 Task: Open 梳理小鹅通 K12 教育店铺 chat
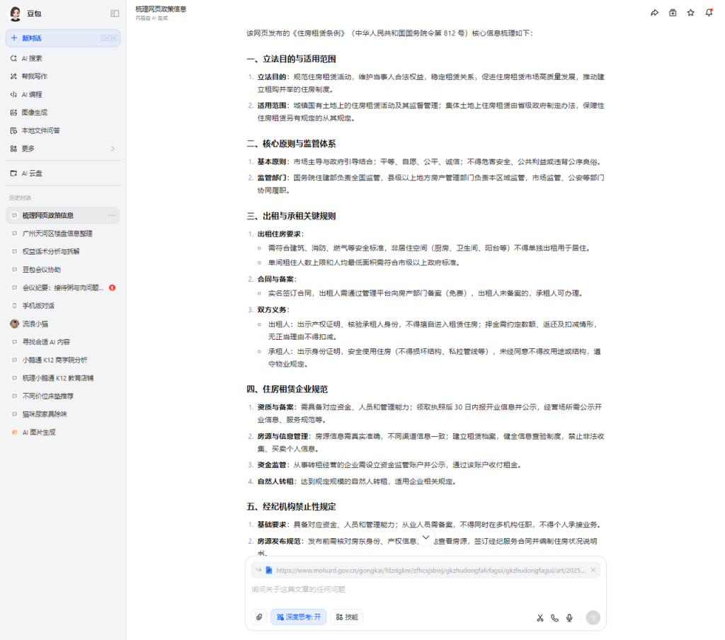click(x=63, y=378)
